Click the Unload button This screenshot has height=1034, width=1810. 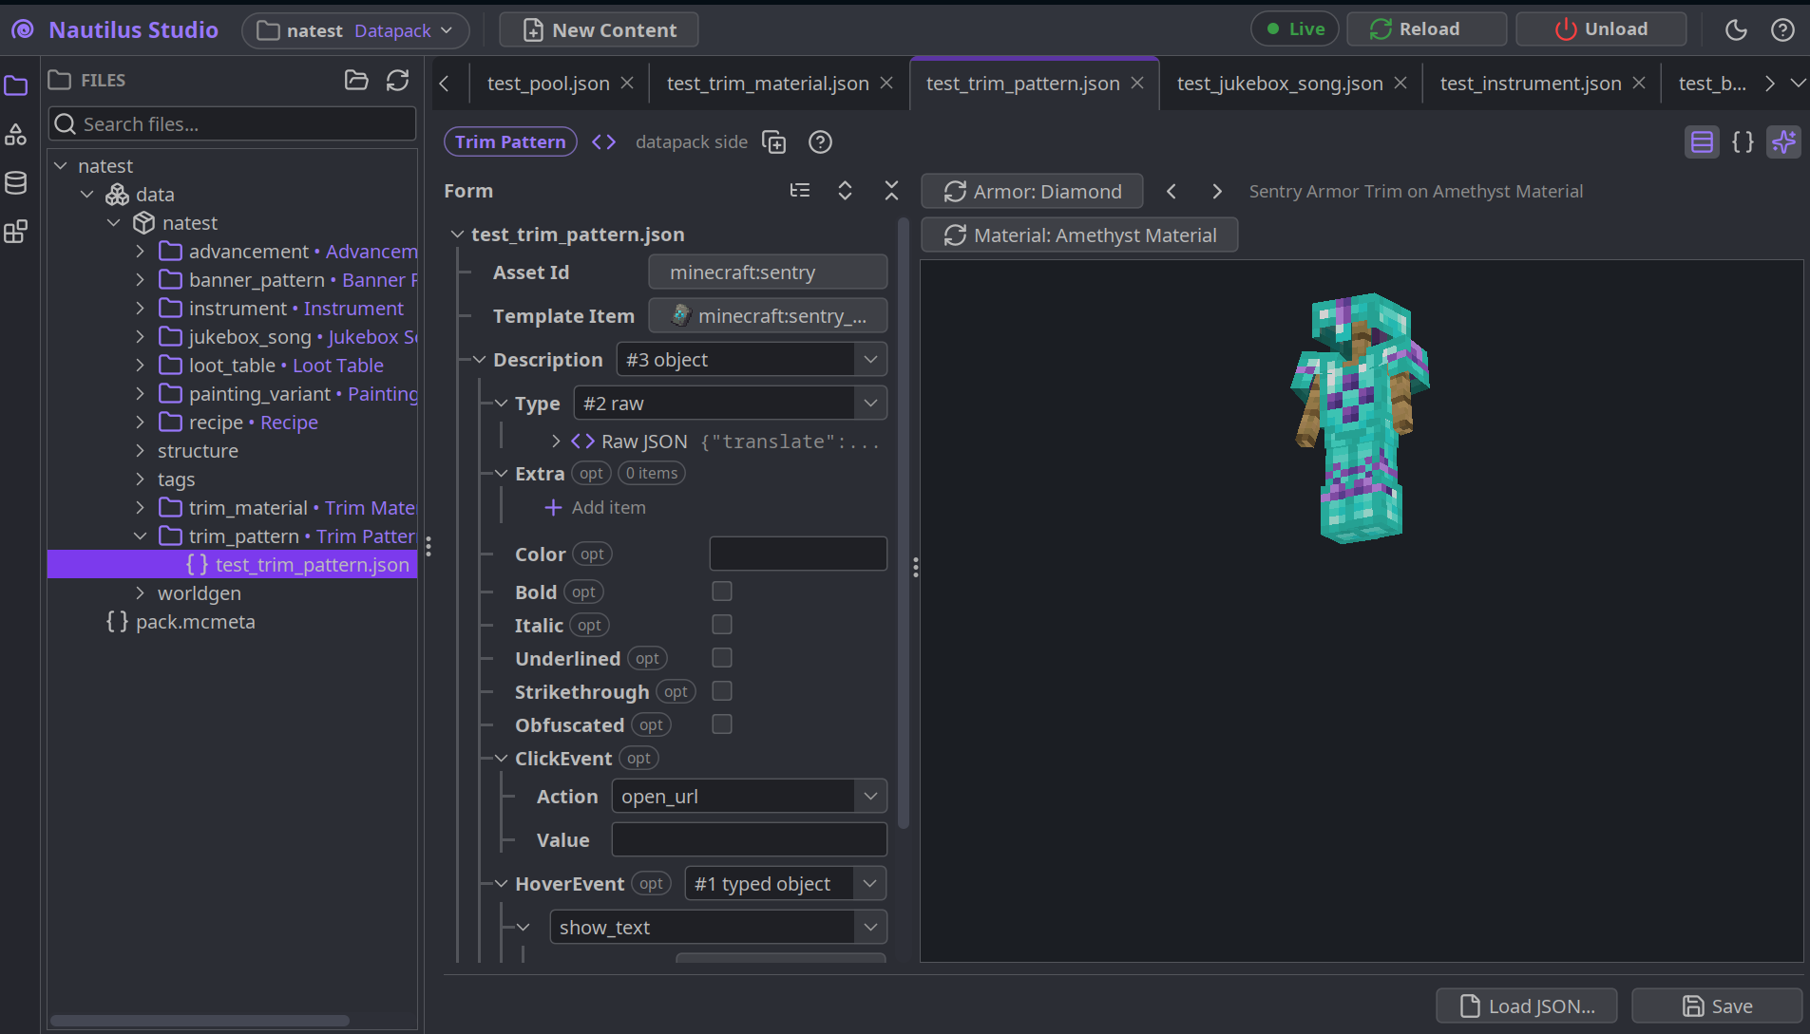point(1601,29)
